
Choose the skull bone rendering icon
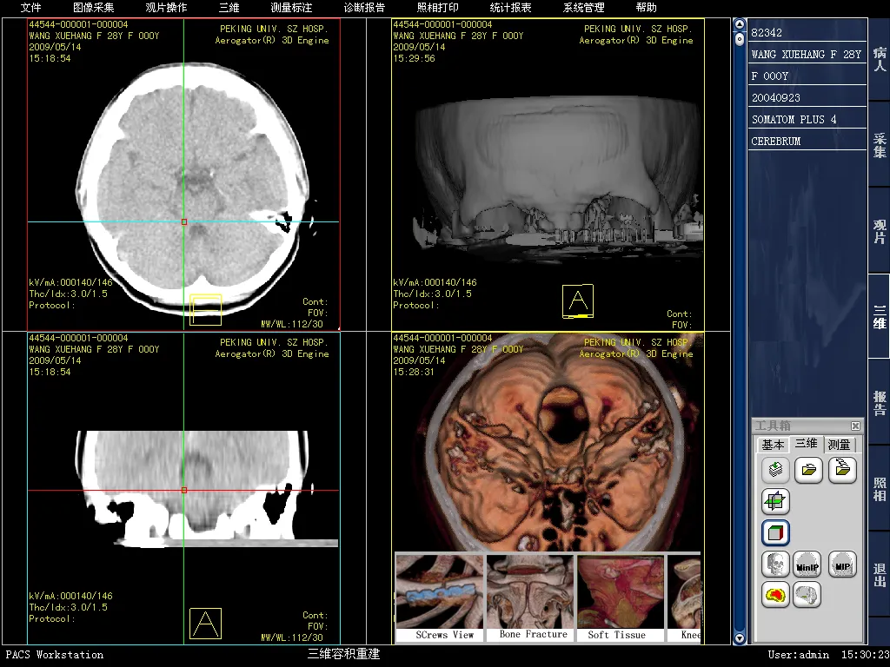pyautogui.click(x=774, y=565)
